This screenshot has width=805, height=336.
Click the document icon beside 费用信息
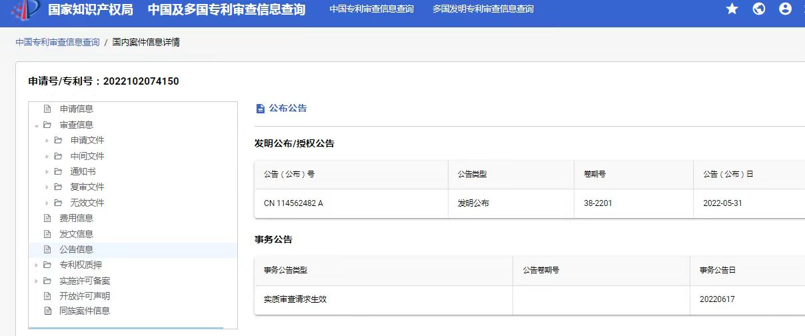tap(47, 218)
